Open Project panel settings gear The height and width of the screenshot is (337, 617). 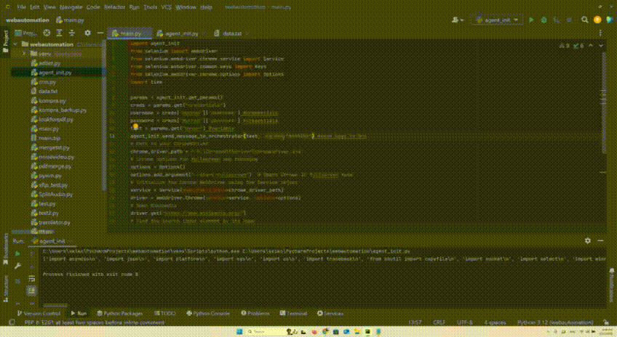(x=87, y=33)
